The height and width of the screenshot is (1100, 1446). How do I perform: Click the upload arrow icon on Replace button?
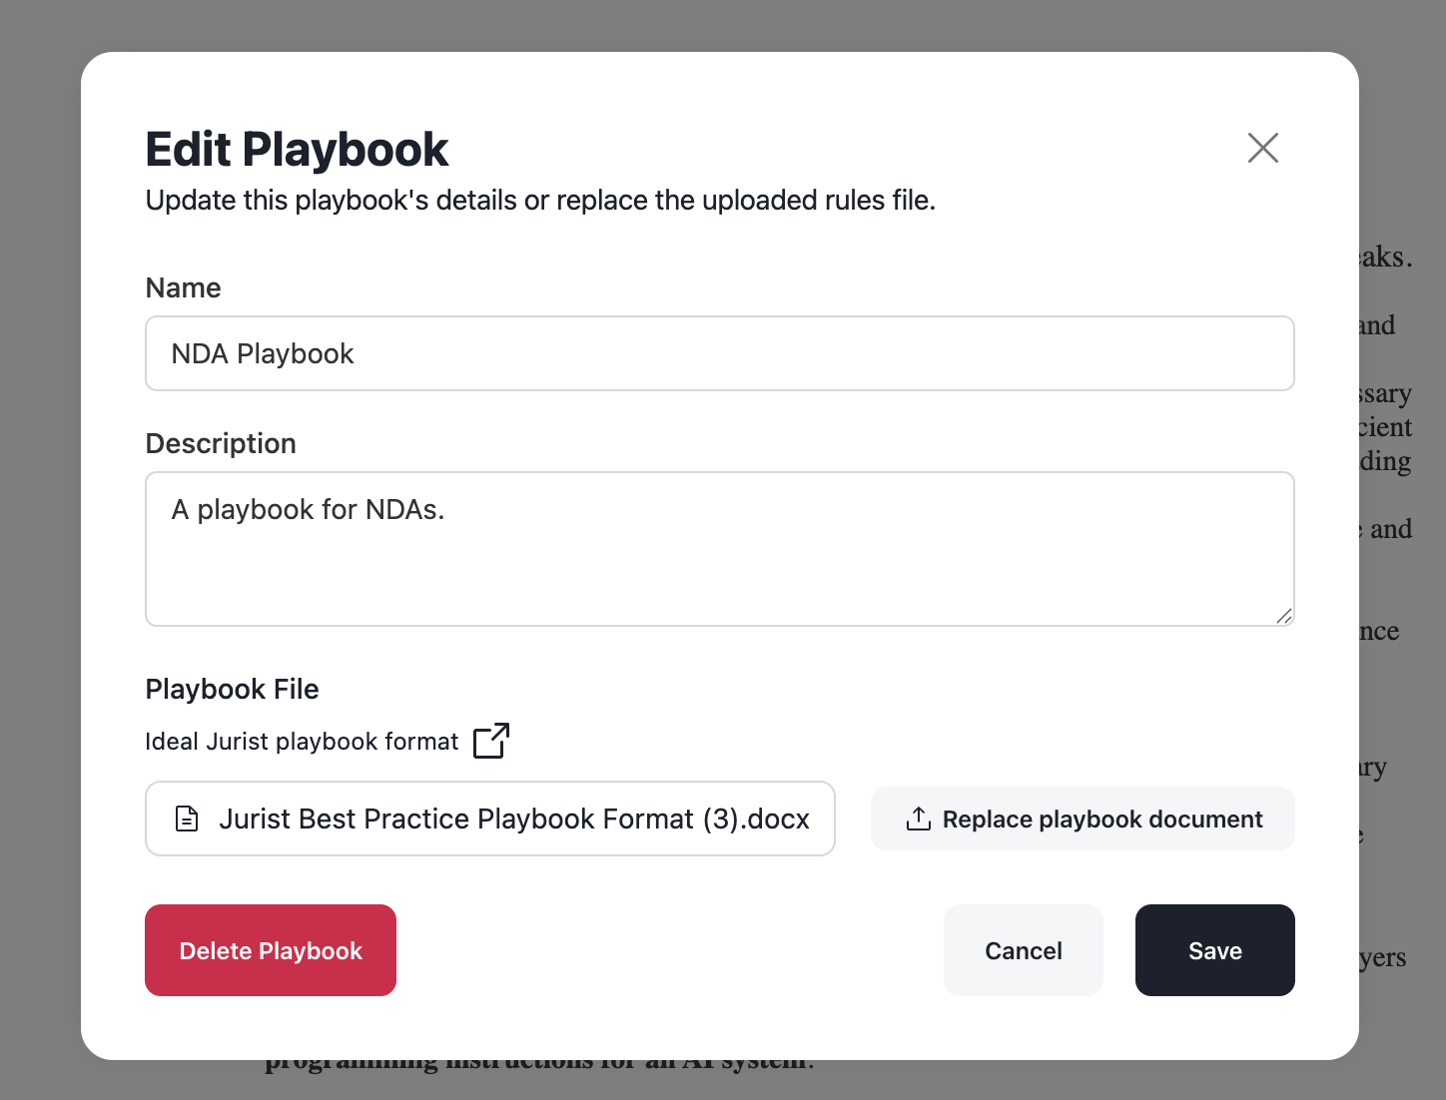point(918,819)
